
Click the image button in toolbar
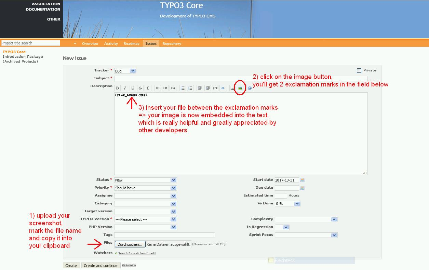click(x=240, y=88)
